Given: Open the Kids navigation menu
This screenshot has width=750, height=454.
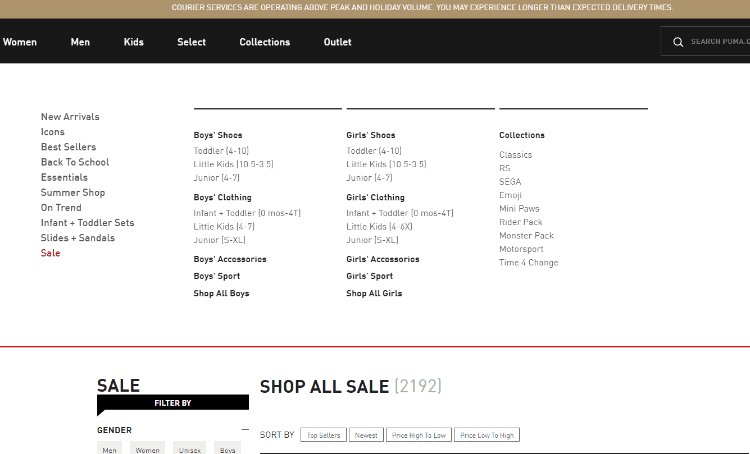Looking at the screenshot, I should (x=134, y=42).
